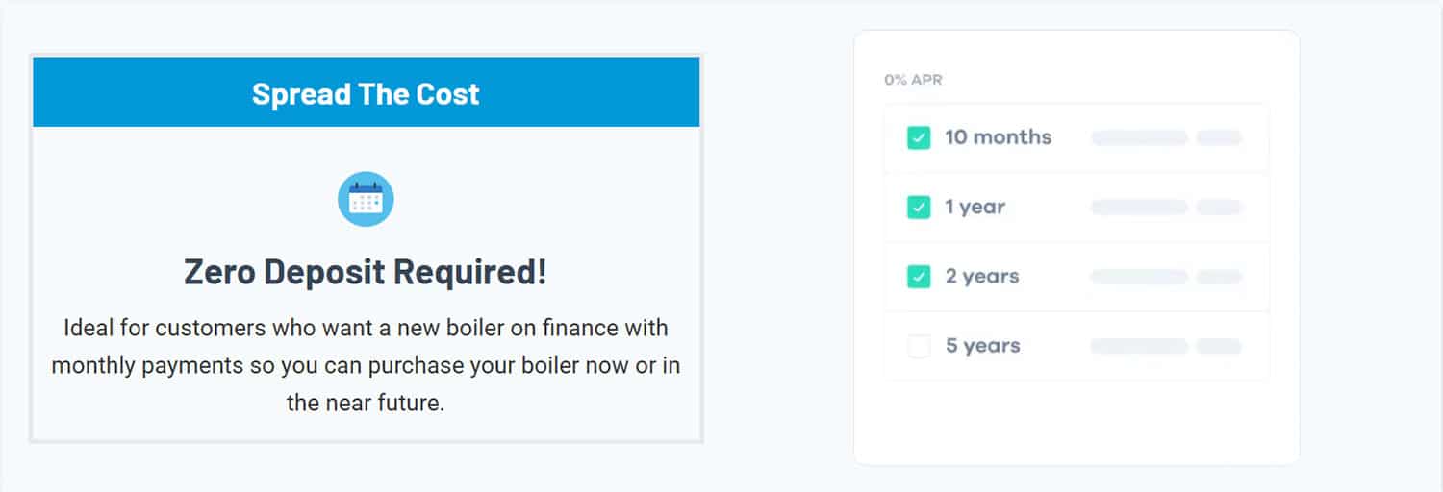
Task: Enable the 5 years checkbox
Action: (919, 346)
